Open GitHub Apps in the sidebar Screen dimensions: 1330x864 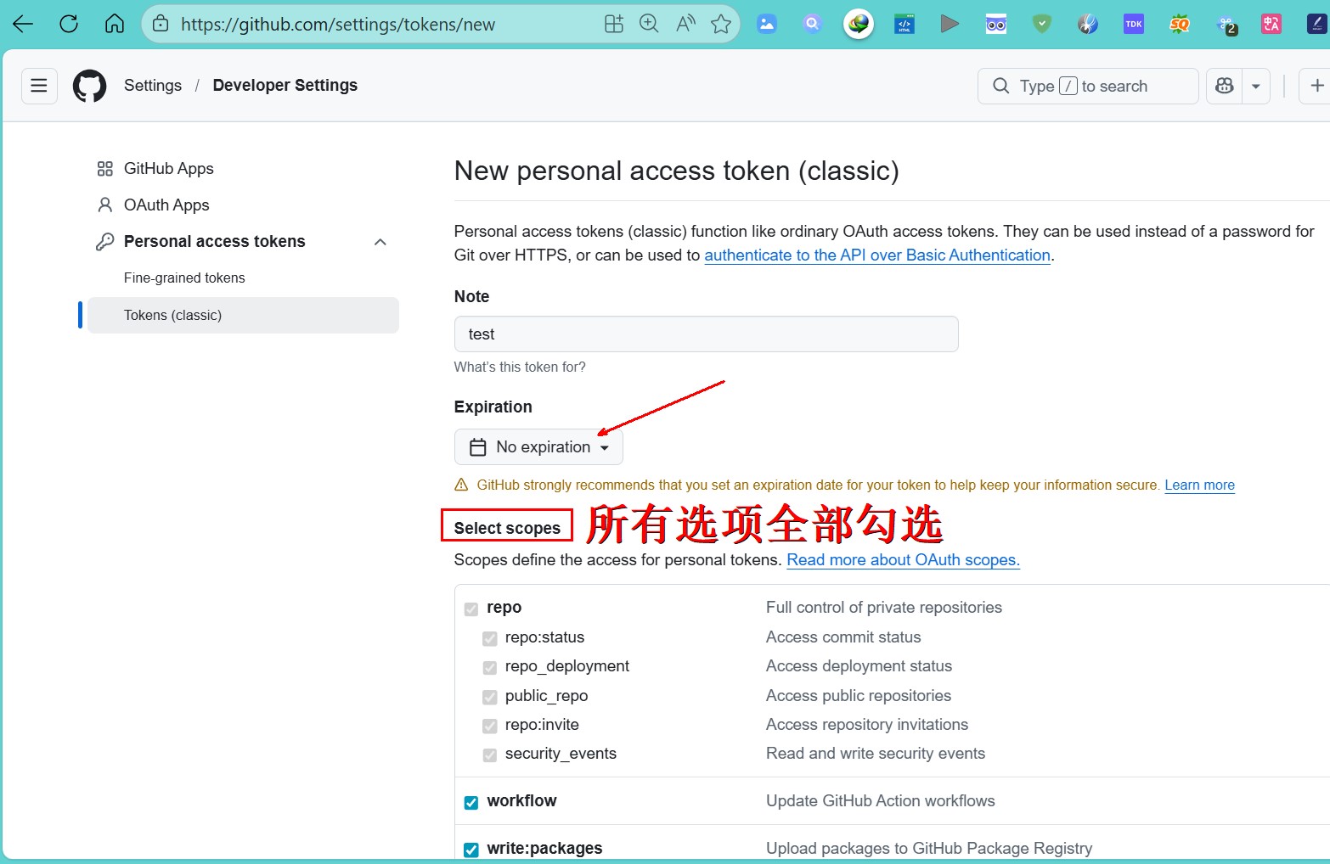169,168
